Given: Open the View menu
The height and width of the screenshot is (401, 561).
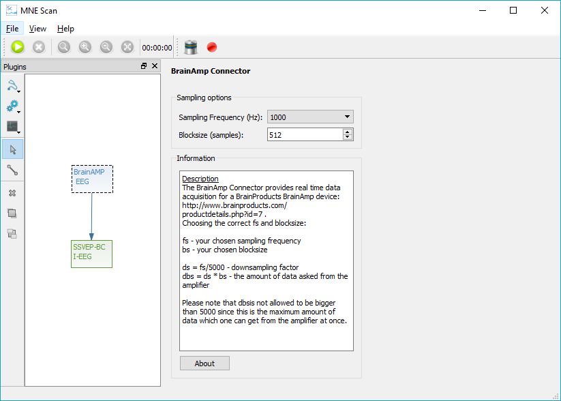Looking at the screenshot, I should point(37,29).
